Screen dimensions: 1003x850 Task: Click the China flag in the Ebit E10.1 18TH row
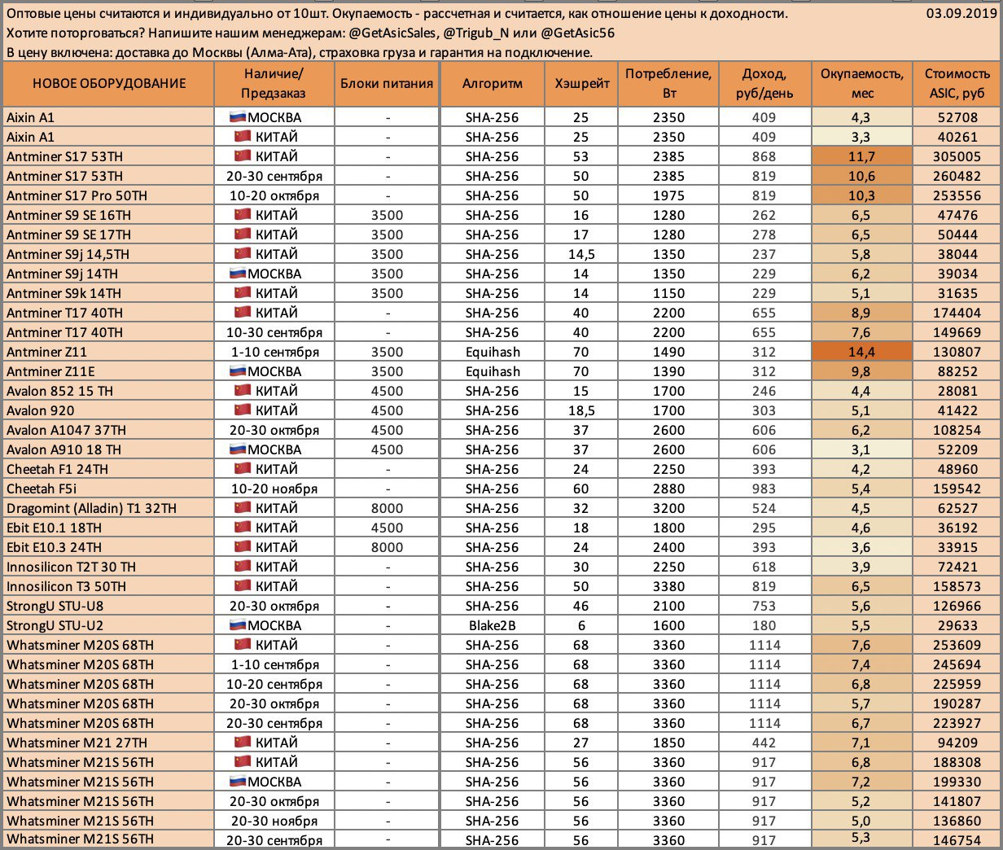[x=242, y=528]
